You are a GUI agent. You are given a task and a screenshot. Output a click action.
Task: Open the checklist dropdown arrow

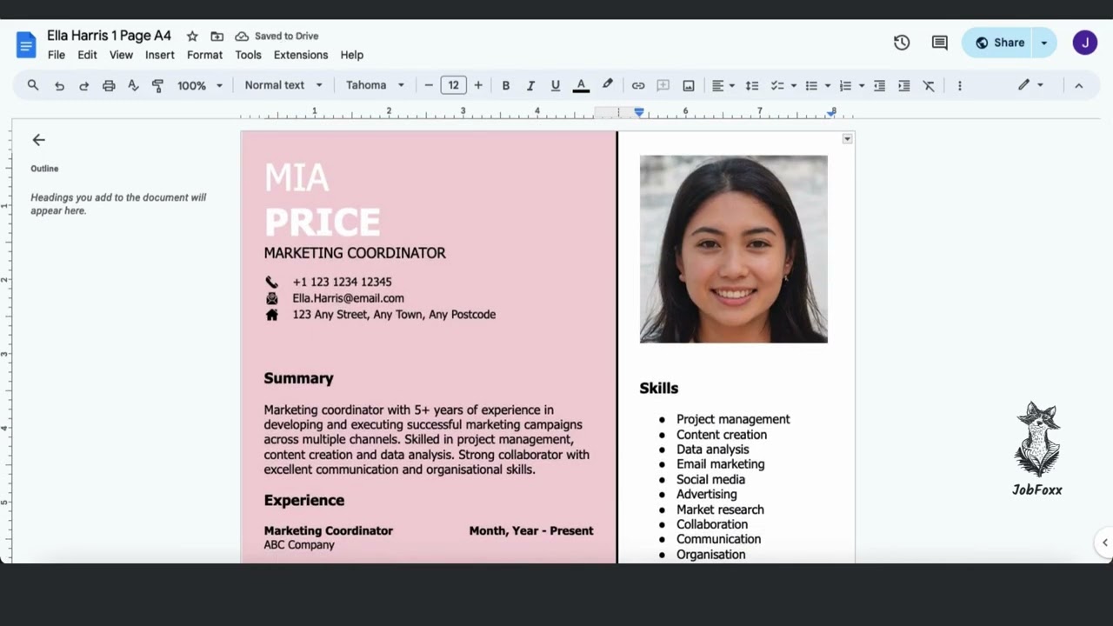(794, 85)
